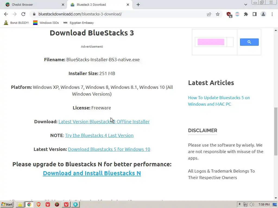This screenshot has width=278, height=208.
Task: Click the DISCLAIMER heading
Action: click(203, 130)
